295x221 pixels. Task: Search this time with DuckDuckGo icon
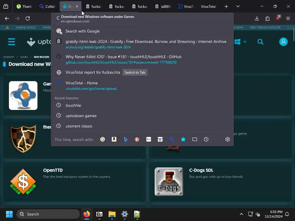point(137,140)
